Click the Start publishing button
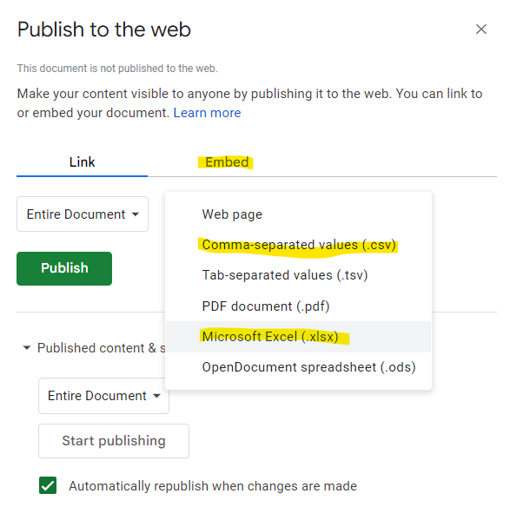This screenshot has height=520, width=510. 114,441
